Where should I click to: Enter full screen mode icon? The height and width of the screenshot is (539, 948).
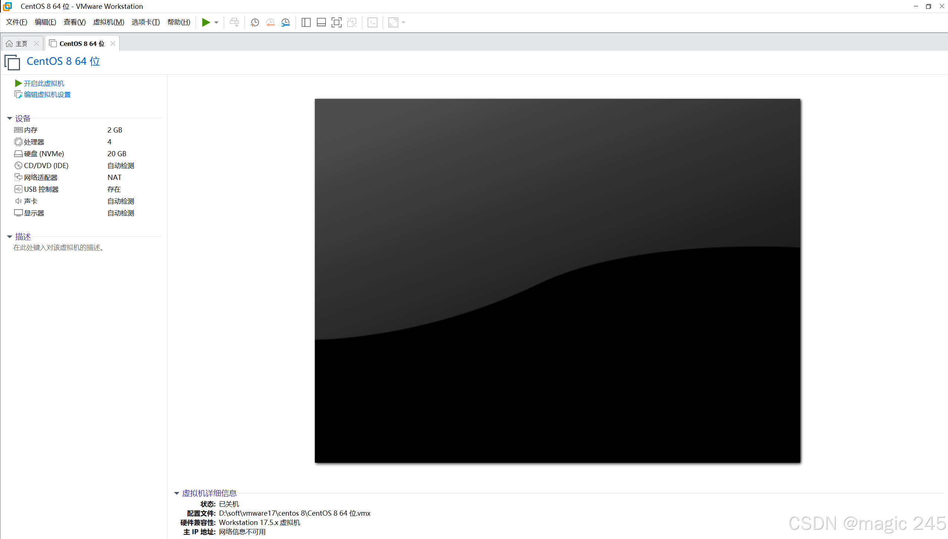pyautogui.click(x=336, y=23)
